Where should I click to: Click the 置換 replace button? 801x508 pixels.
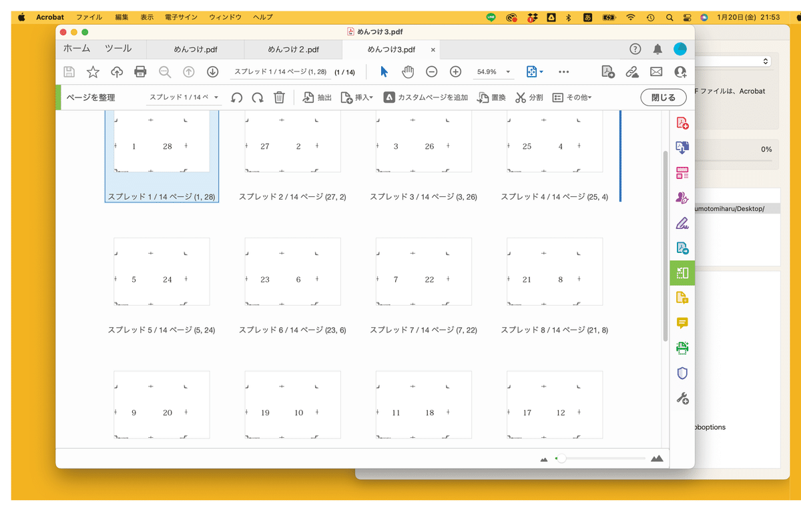491,97
